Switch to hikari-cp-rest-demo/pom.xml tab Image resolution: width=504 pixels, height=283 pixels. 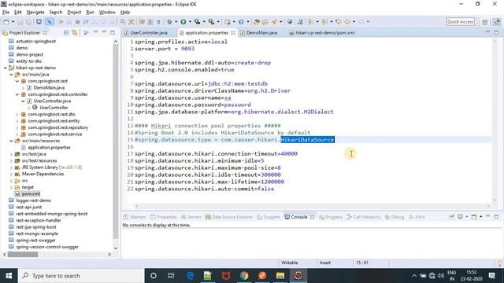click(324, 33)
